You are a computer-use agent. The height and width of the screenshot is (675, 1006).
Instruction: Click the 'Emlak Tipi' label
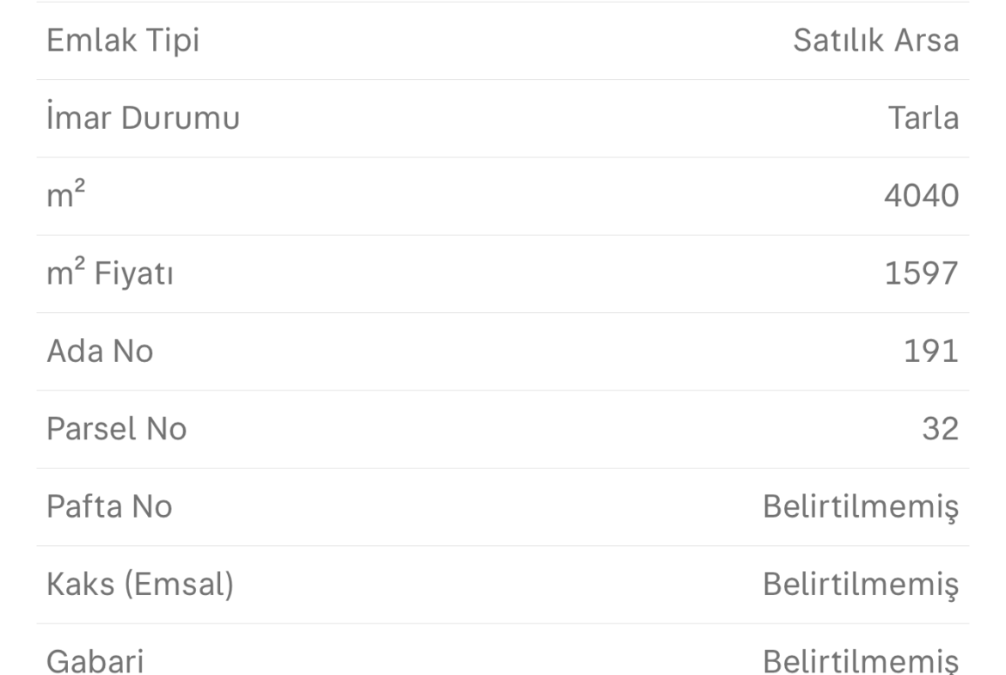coord(123,40)
